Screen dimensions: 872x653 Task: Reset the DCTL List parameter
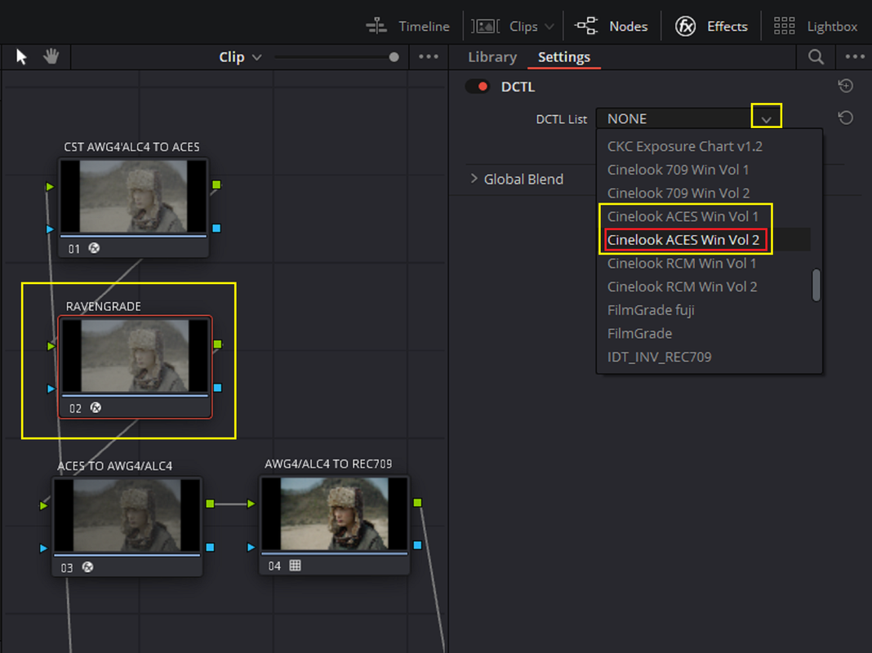point(845,118)
